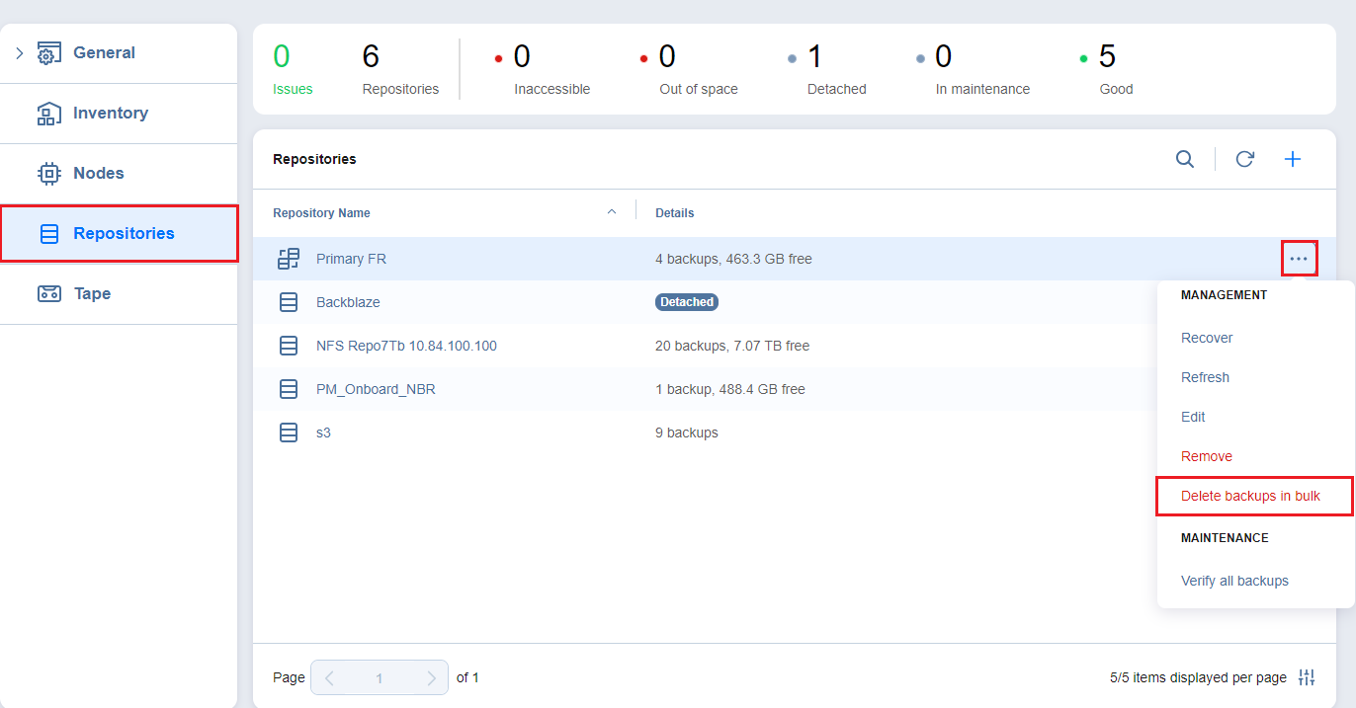The image size is (1356, 708).
Task: Expand the General section chevron
Action: point(19,53)
